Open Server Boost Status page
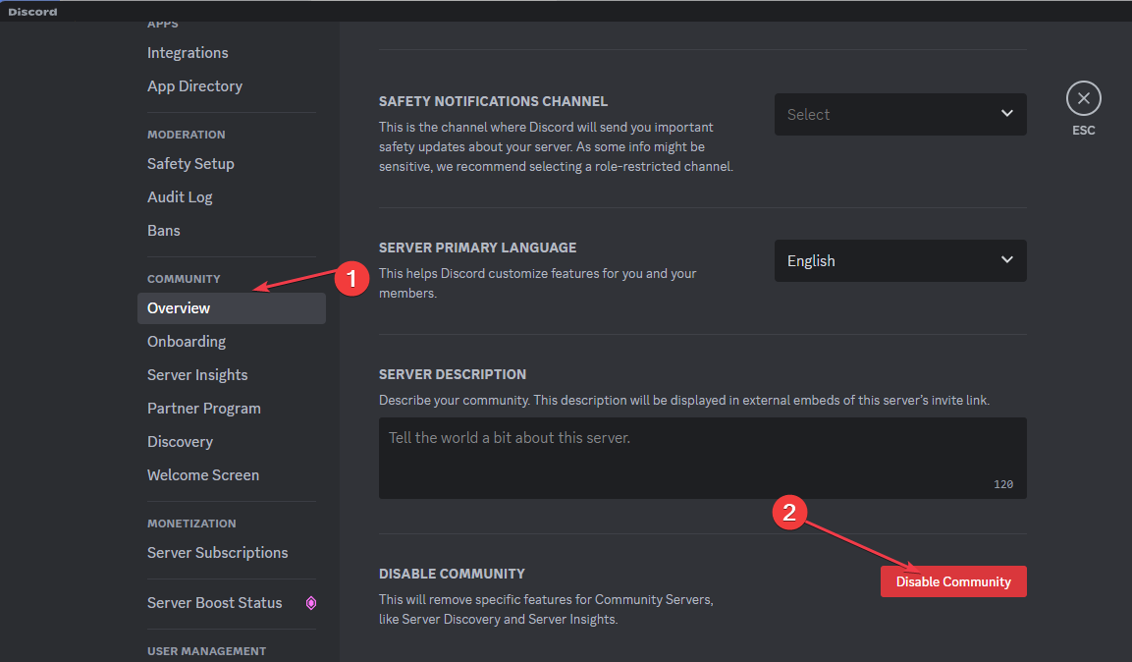Image resolution: width=1132 pixels, height=662 pixels. tap(214, 603)
